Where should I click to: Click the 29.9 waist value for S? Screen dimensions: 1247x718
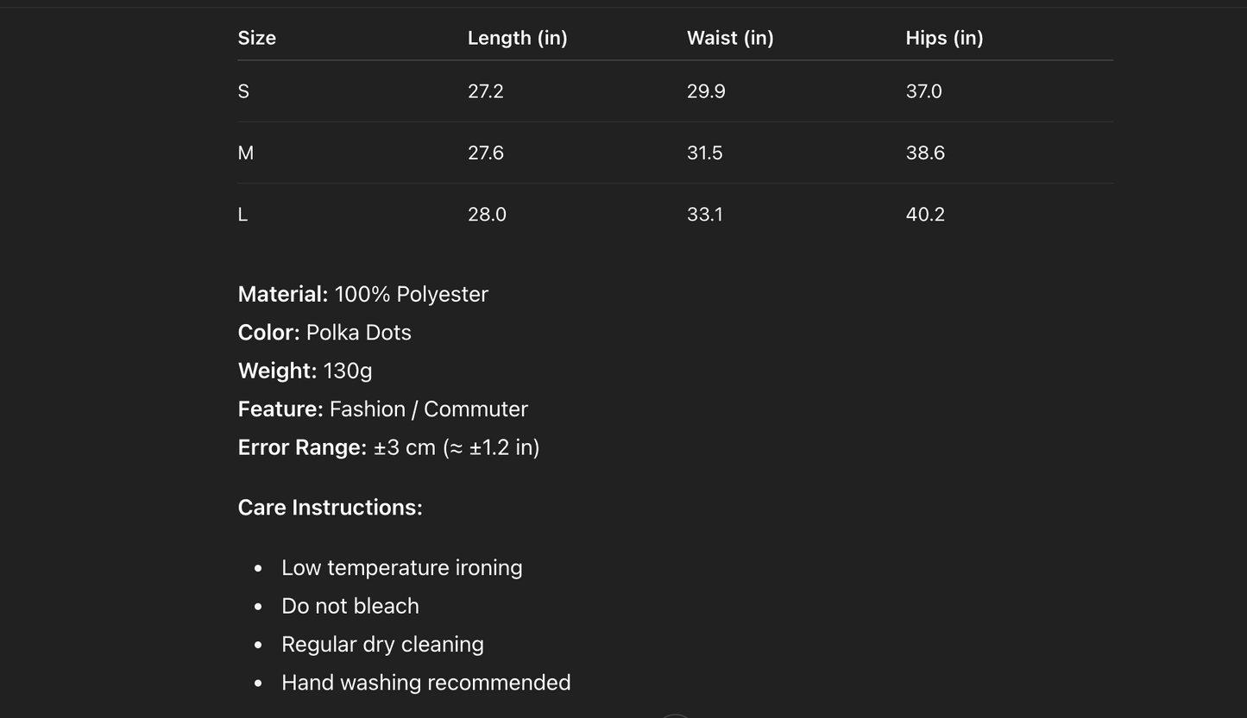tap(706, 91)
